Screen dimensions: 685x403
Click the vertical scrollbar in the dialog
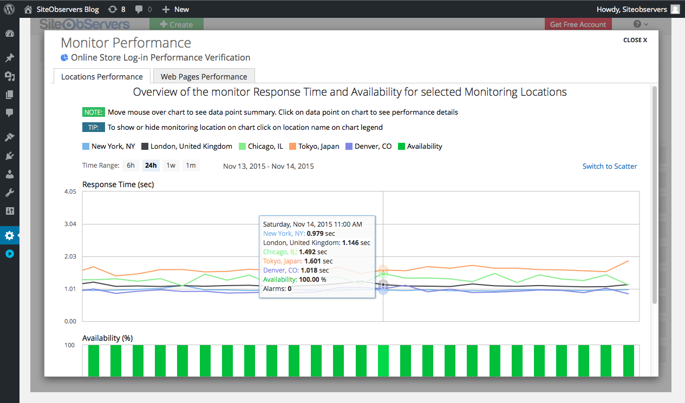tap(654, 195)
